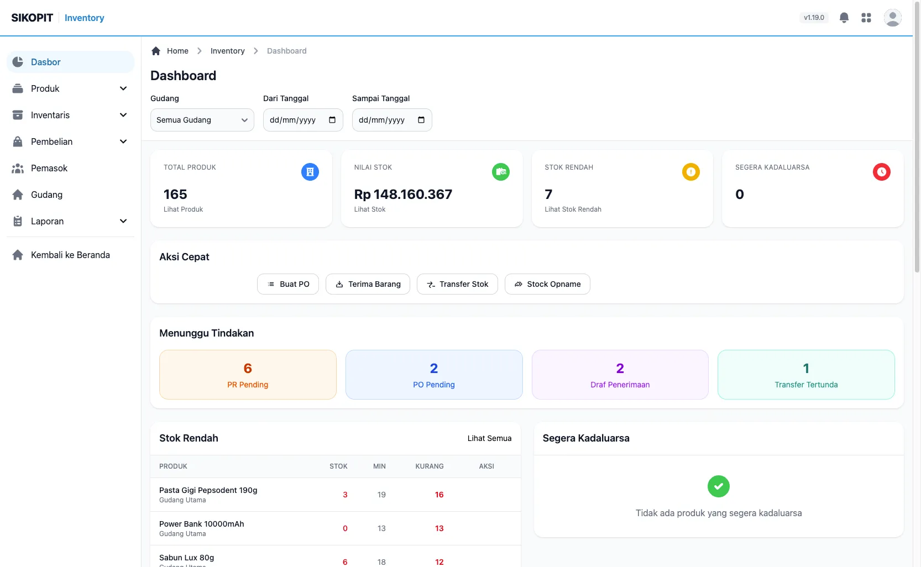This screenshot has height=567, width=921.
Task: Click the green Nilai Stok icon
Action: pos(501,172)
